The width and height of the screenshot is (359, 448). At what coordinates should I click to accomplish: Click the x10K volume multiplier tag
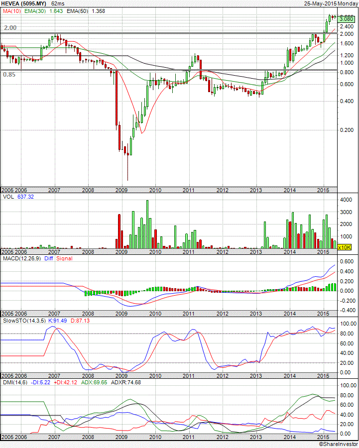coord(344,247)
